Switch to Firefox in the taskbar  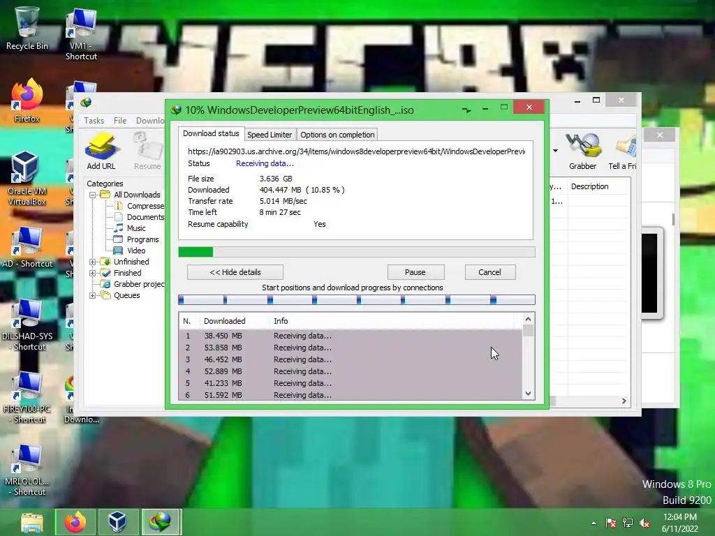(x=75, y=522)
